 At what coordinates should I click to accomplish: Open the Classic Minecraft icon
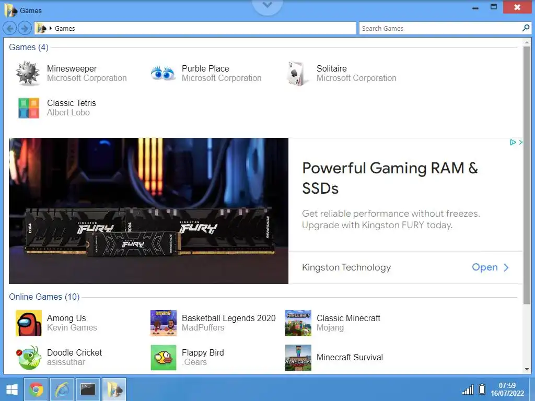(298, 323)
